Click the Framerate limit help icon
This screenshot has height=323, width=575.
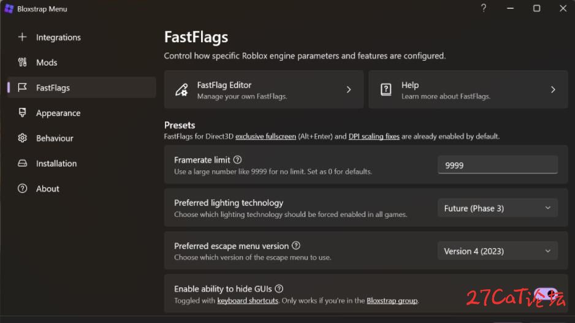click(237, 160)
